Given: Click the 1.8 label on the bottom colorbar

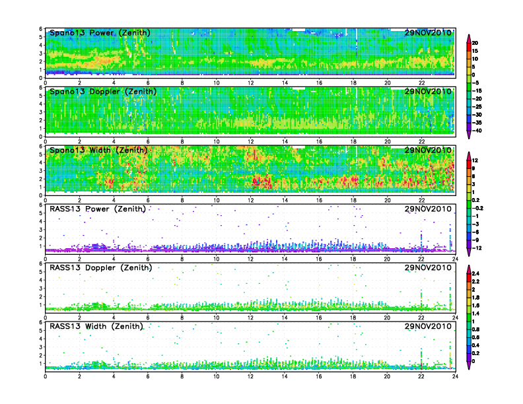Looking at the screenshot, I should pos(475,297).
